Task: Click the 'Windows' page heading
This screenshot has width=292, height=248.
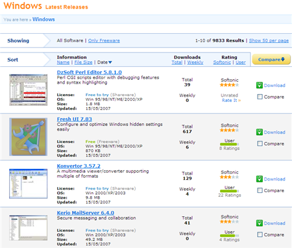Action: pos(23,6)
